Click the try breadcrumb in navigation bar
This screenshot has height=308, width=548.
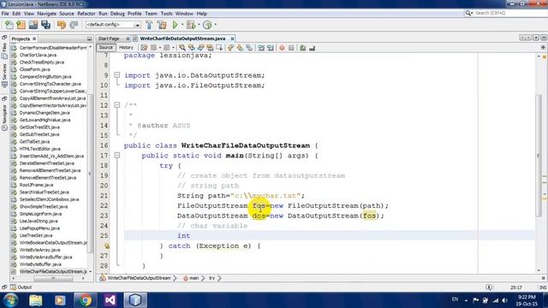(x=211, y=278)
